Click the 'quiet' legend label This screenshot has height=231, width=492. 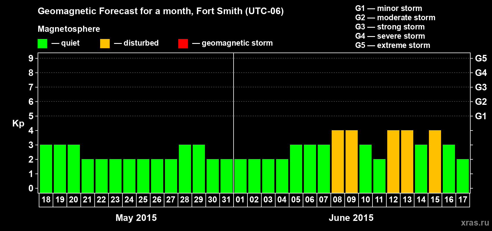(x=70, y=43)
